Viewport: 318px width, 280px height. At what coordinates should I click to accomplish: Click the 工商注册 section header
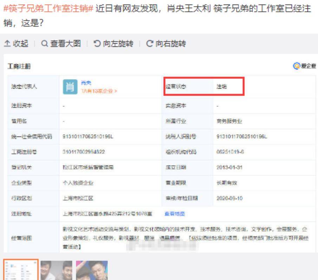point(19,67)
